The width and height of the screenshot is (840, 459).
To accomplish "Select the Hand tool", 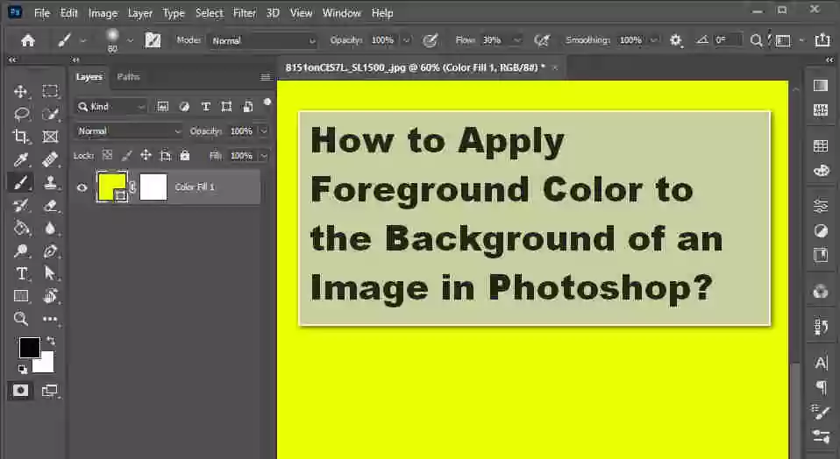I will pos(50,296).
